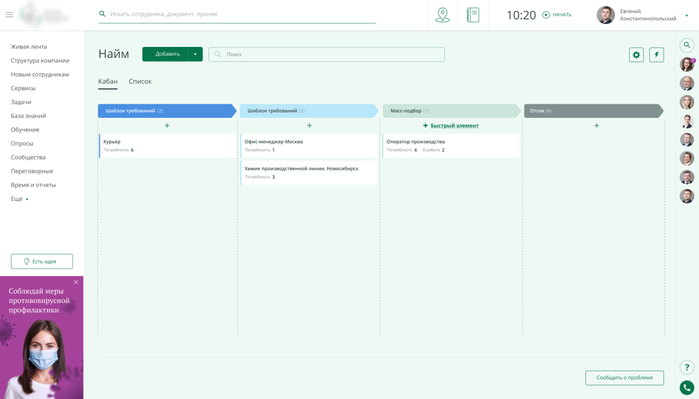Viewport: 699px width, 399px height.
Task: Open first contact avatar with notification badge
Action: tap(687, 64)
